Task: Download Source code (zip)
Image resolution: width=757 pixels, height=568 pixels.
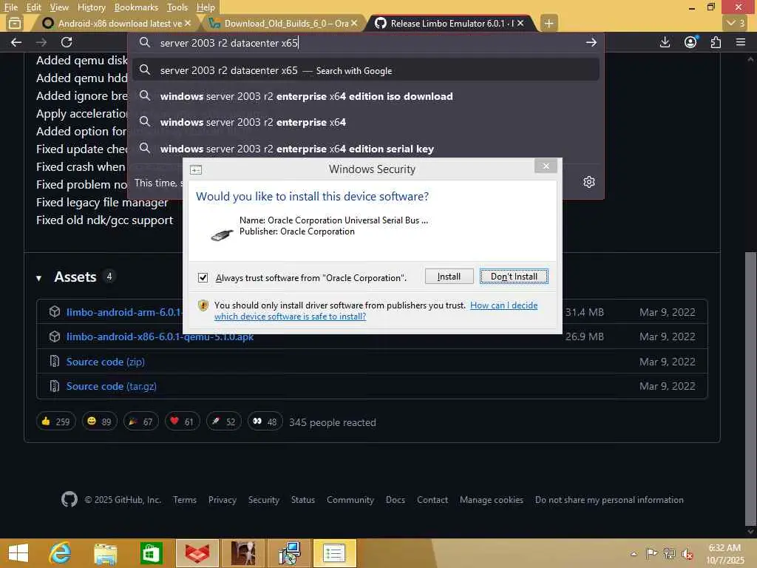Action: [x=105, y=362]
